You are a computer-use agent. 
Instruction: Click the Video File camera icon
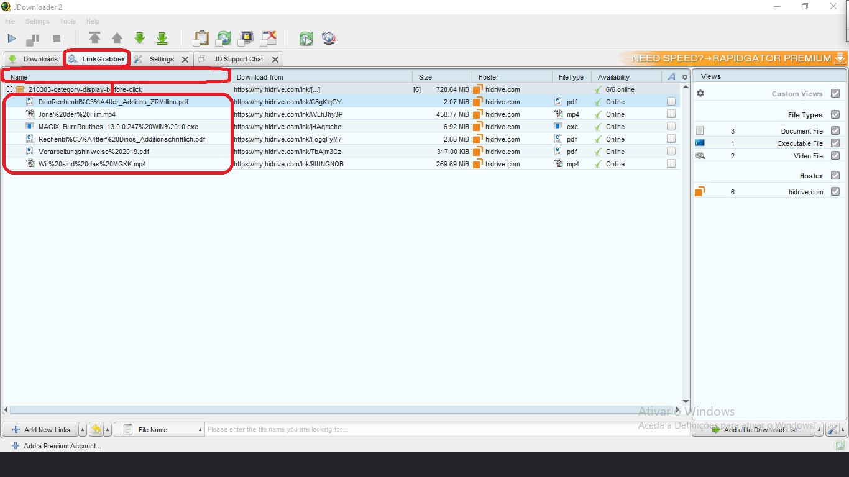(700, 156)
